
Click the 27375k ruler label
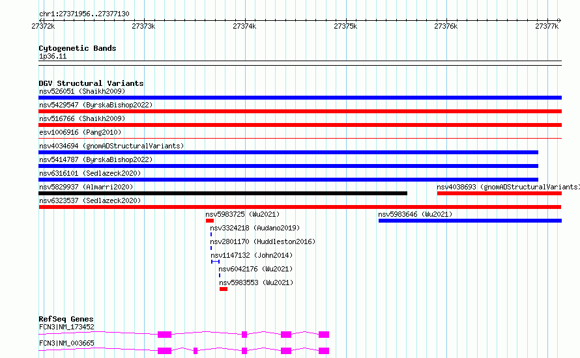[x=345, y=26]
